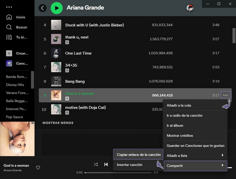This screenshot has width=236, height=179.
Task: Open Pop Sauce playlist
Action: (14, 117)
